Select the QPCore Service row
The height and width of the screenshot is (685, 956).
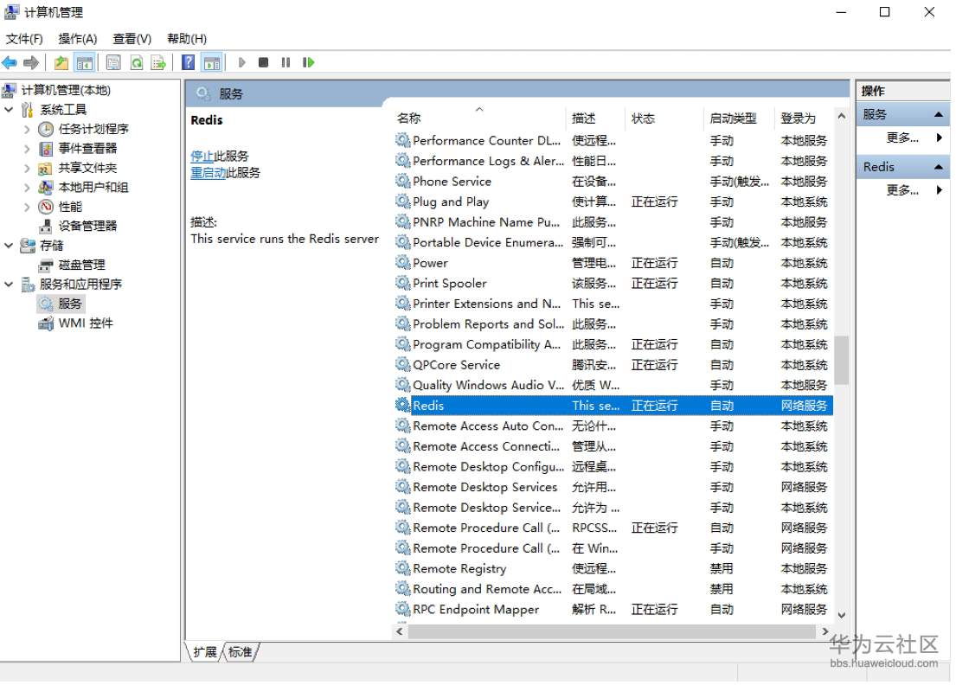(x=613, y=364)
